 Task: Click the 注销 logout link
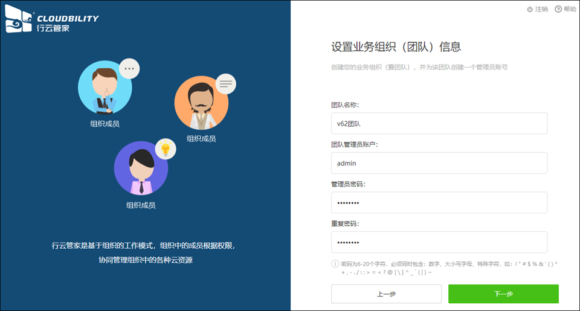(541, 9)
